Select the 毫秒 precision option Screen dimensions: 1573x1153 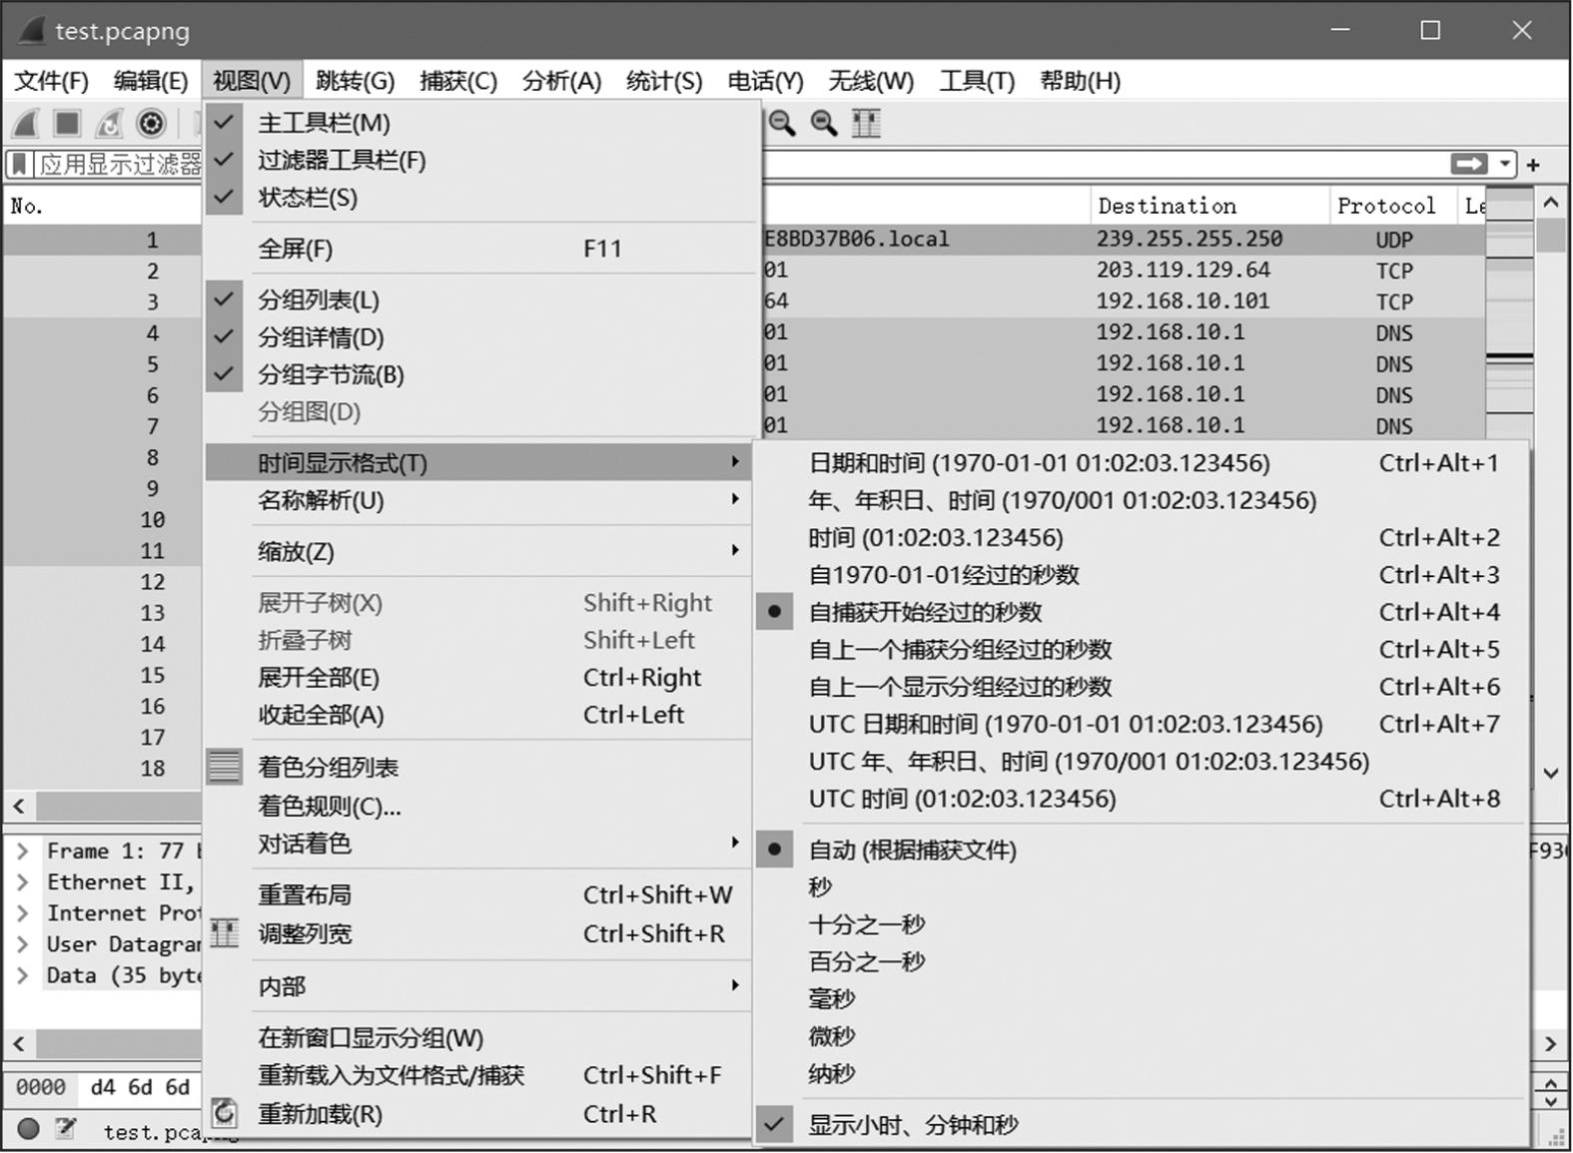832,999
